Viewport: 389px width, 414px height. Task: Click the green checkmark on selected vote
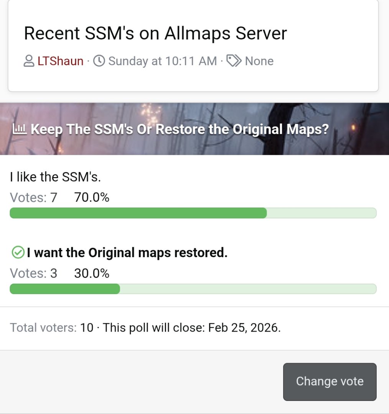click(x=17, y=253)
